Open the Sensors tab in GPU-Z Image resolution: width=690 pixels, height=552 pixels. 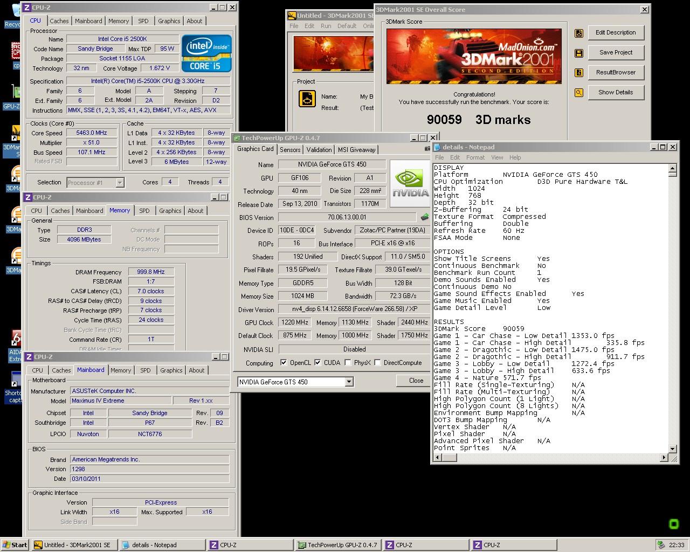pos(290,150)
